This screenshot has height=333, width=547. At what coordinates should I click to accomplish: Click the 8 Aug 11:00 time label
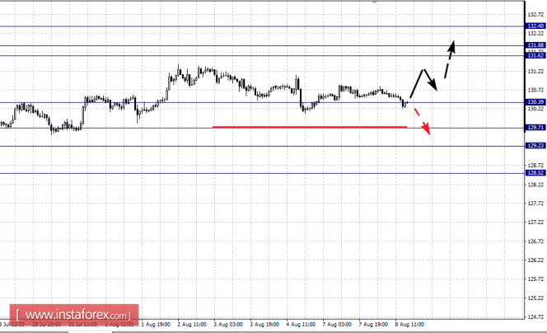[408, 326]
